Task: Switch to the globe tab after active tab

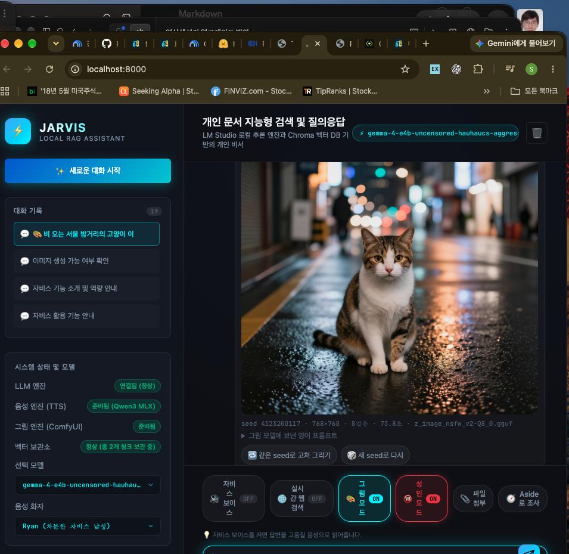Action: click(x=340, y=44)
